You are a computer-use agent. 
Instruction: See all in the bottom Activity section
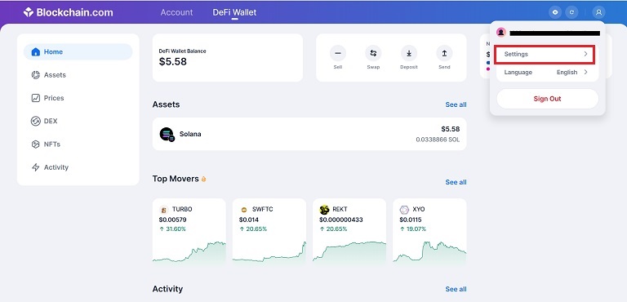tap(456, 289)
